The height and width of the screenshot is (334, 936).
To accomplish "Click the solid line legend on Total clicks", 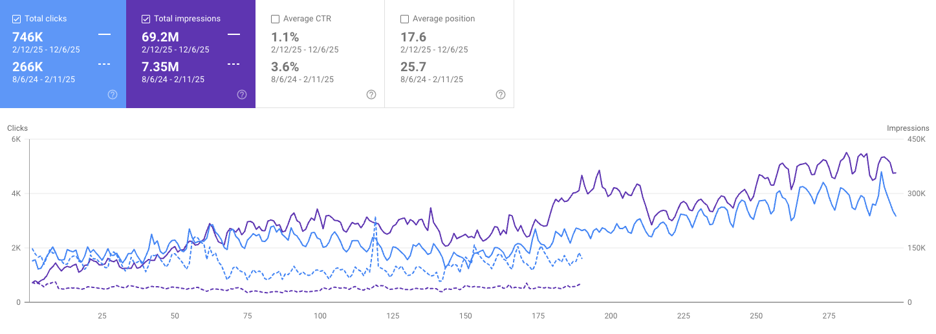I will [104, 34].
